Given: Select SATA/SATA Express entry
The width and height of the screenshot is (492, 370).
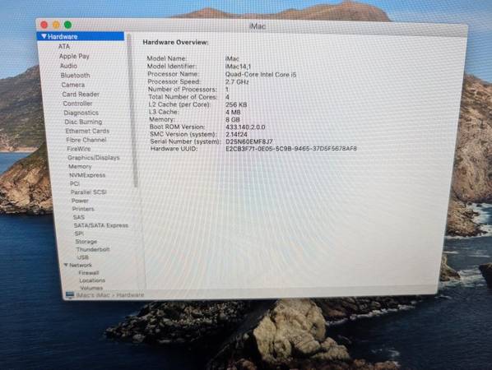Looking at the screenshot, I should (x=101, y=225).
